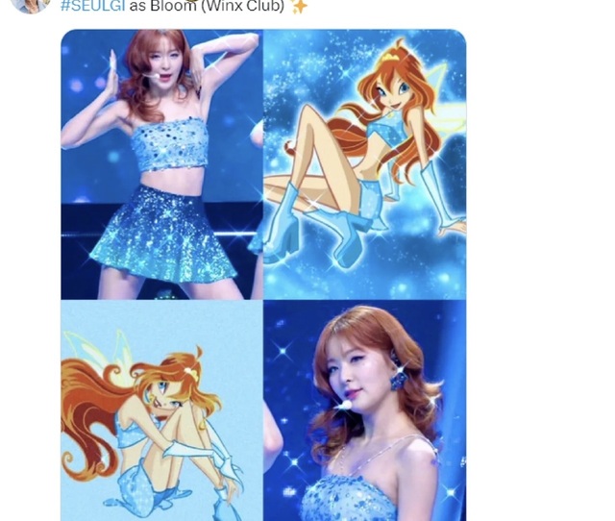Image resolution: width=615 pixels, height=521 pixels.
Task: Click the sparkle emoji after the tweet text
Action: (299, 7)
